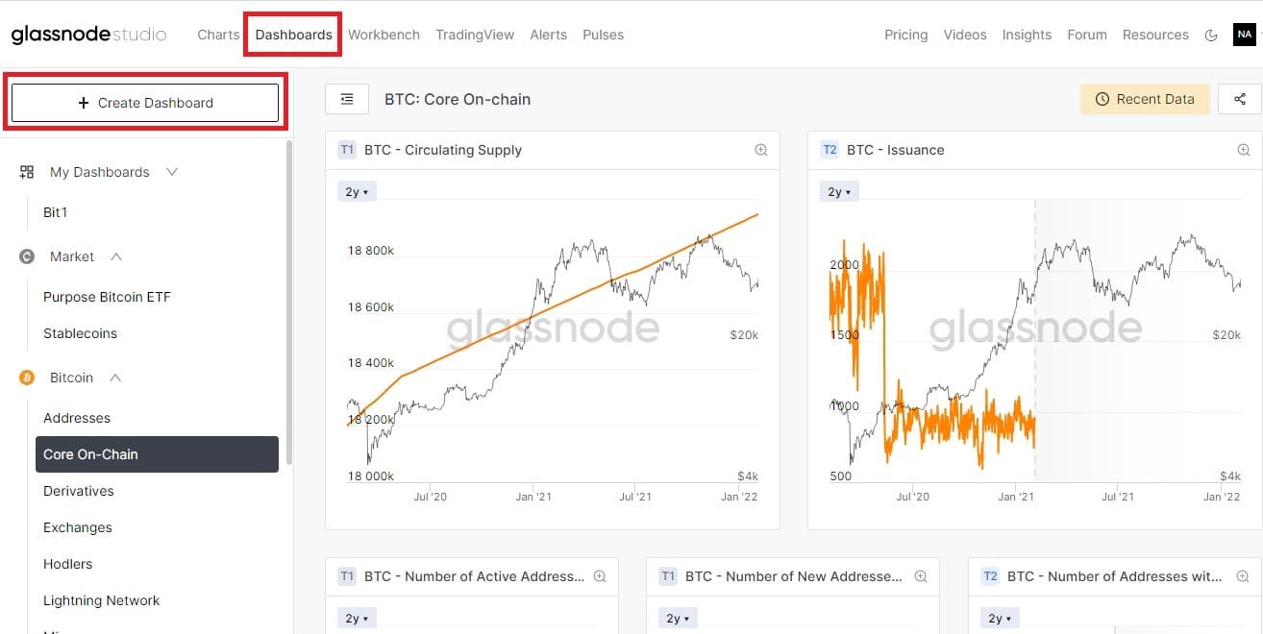The height and width of the screenshot is (634, 1263).
Task: Select the Stablecoins dashboard
Action: (80, 333)
